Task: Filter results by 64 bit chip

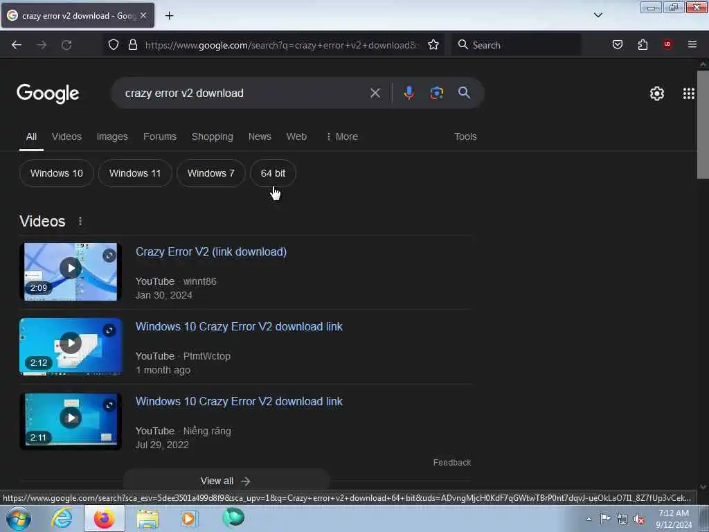Action: [x=273, y=173]
